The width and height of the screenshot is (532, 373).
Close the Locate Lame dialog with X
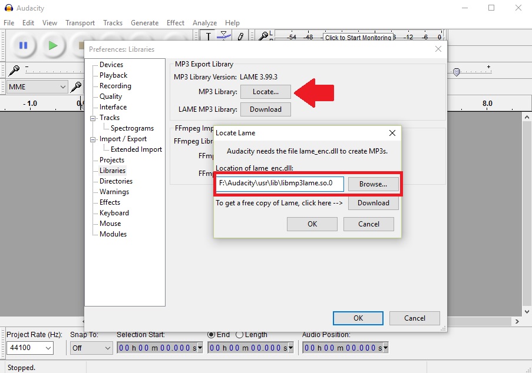[392, 133]
